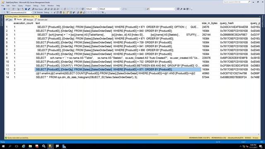Open the Query menu
Image resolution: width=265 pixels, height=149 pixels.
20,5
